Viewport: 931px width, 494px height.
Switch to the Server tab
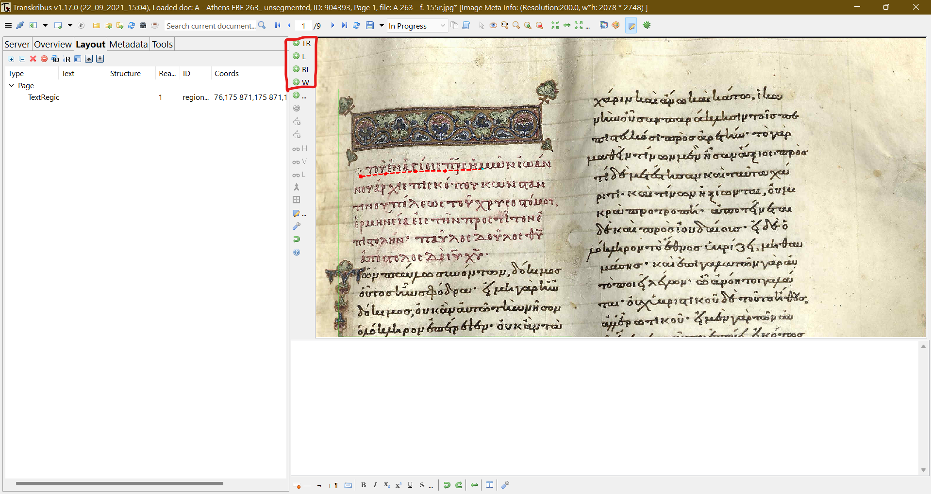point(17,44)
